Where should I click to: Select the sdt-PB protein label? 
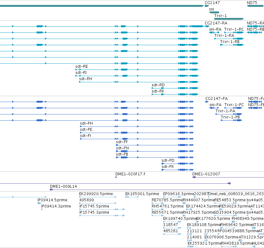(122, 155)
